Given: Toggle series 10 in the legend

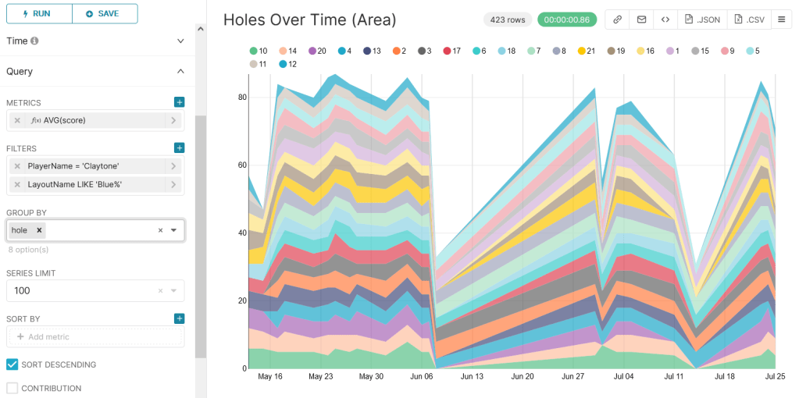Looking at the screenshot, I should tap(259, 51).
